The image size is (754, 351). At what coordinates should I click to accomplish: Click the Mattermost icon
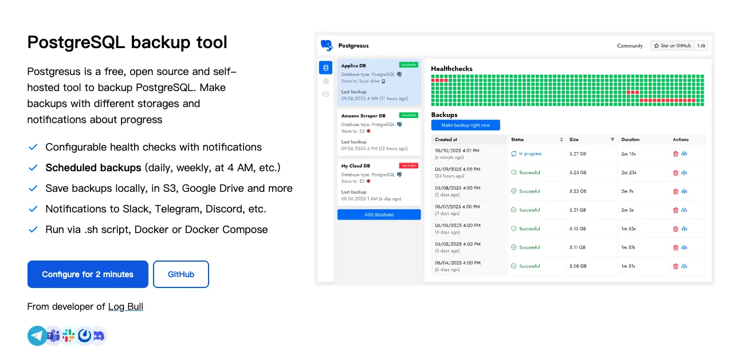[85, 336]
